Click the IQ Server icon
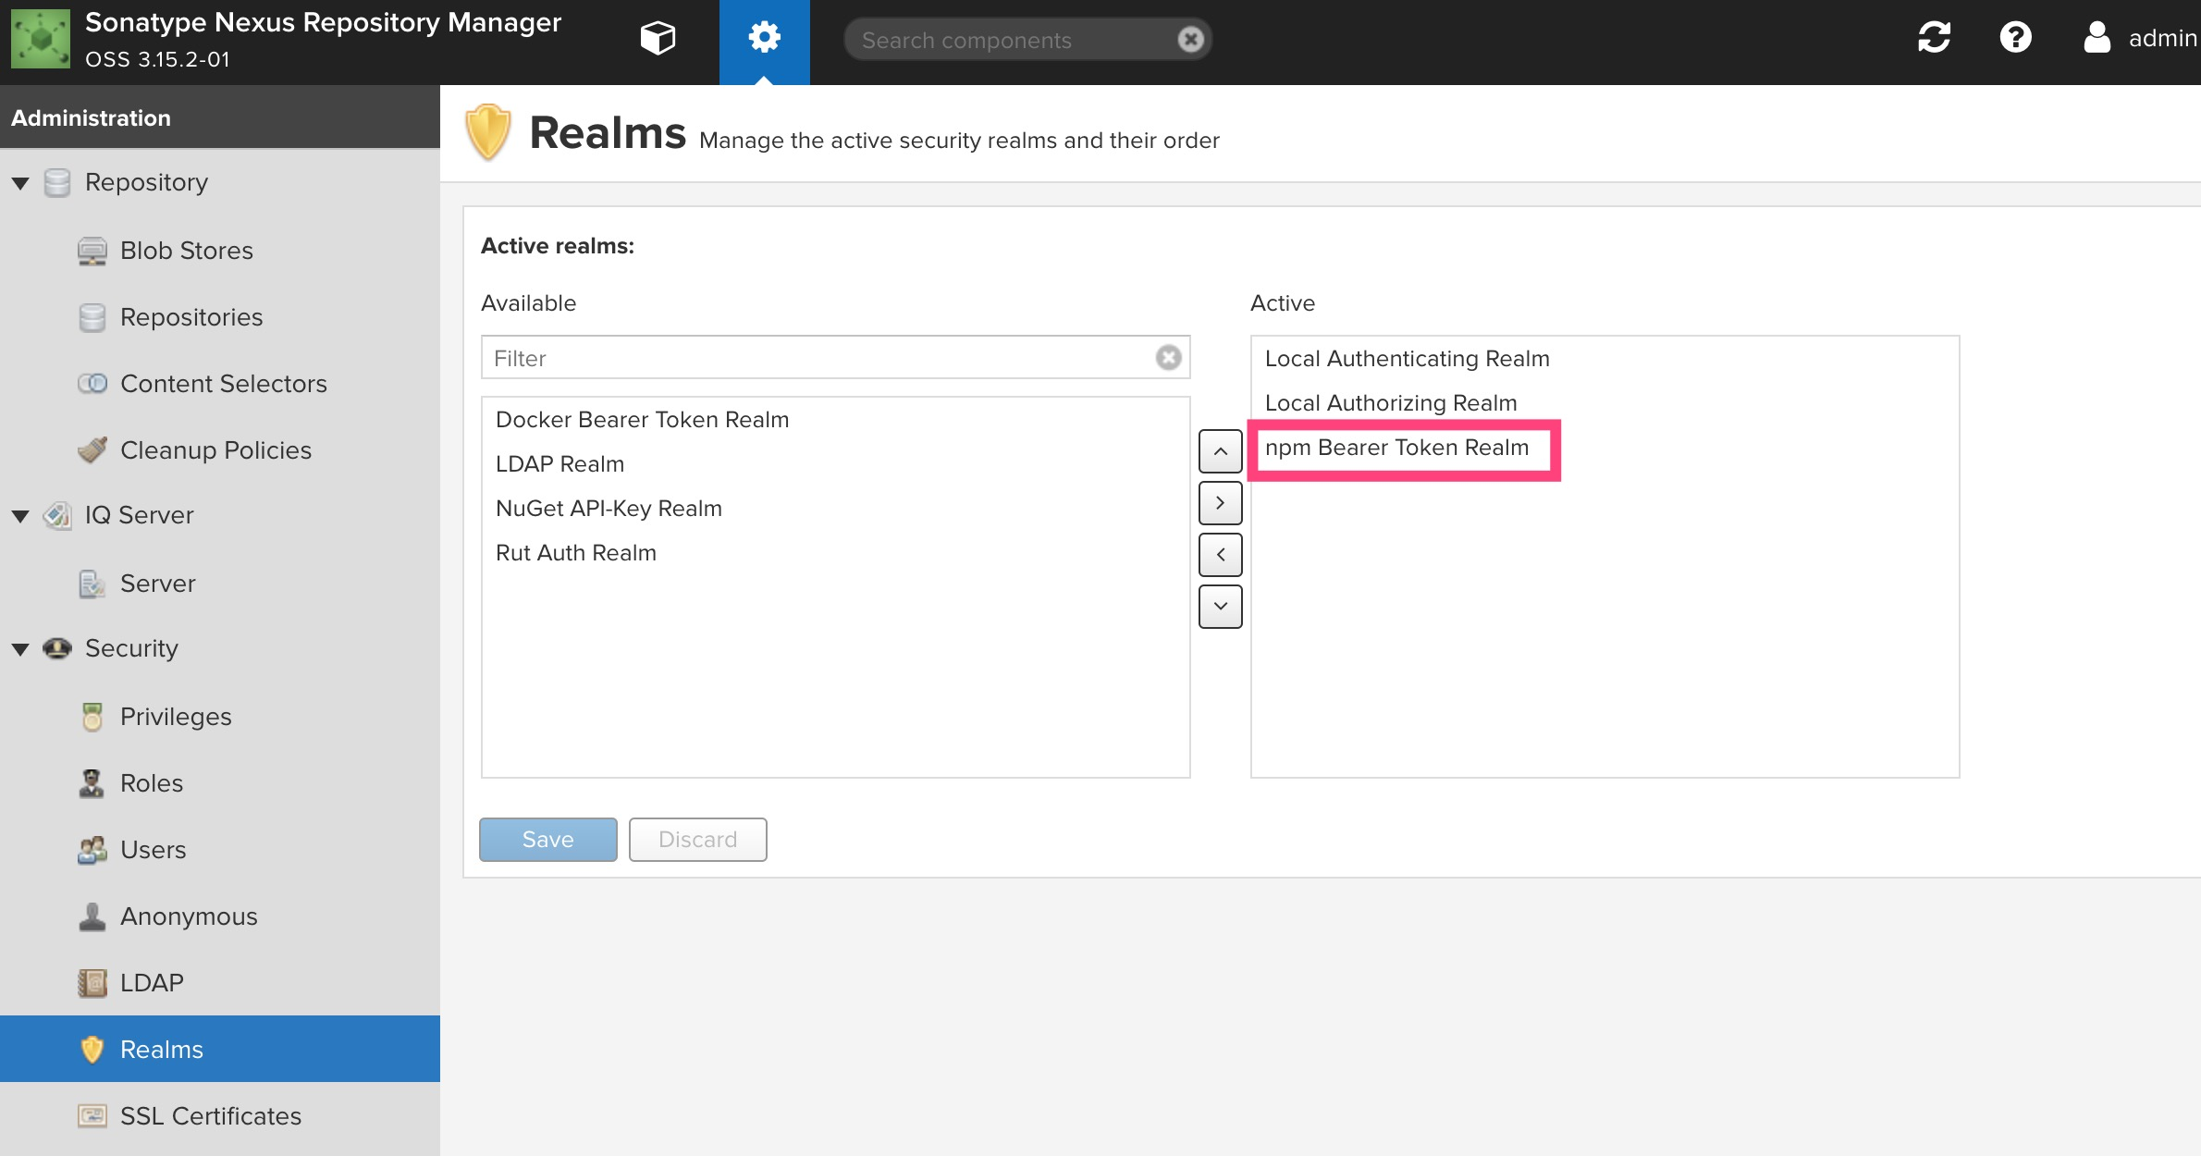 [x=57, y=515]
